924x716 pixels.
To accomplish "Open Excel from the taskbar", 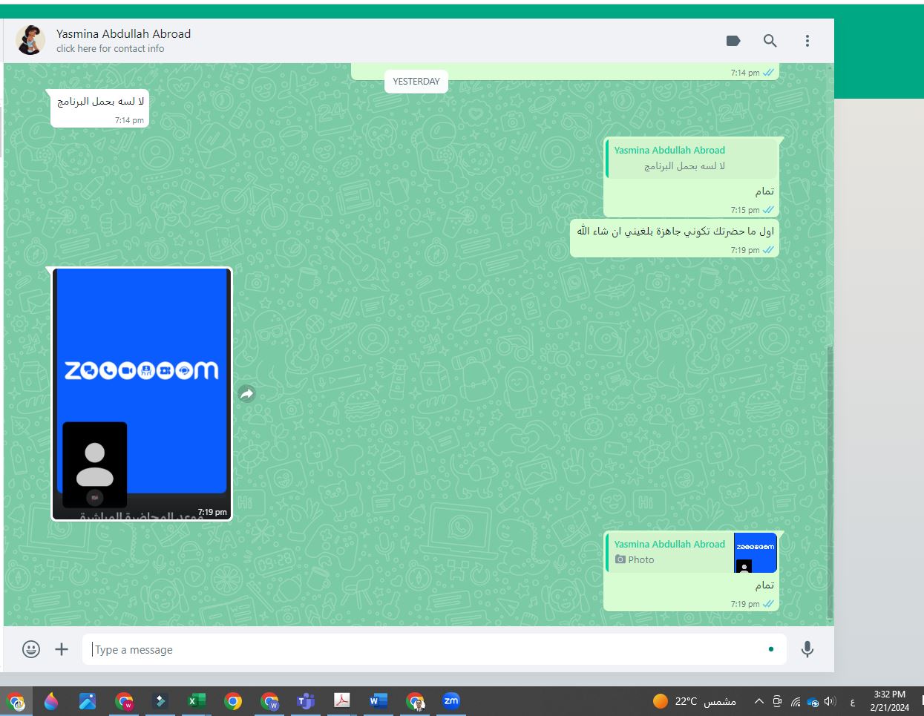I will pos(196,701).
